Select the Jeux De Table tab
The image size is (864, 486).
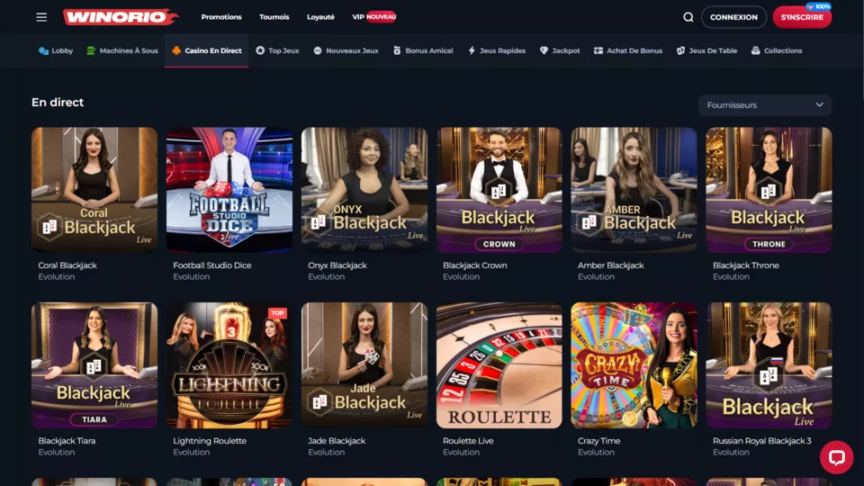(x=707, y=50)
